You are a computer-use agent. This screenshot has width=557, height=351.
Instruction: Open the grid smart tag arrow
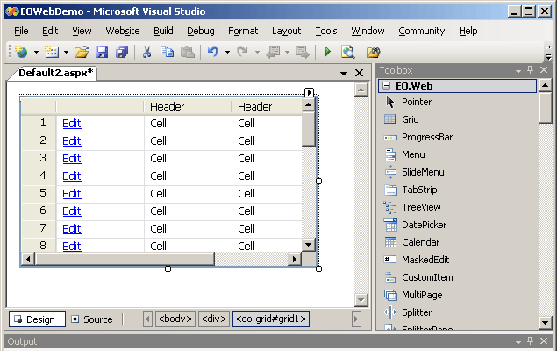(309, 92)
